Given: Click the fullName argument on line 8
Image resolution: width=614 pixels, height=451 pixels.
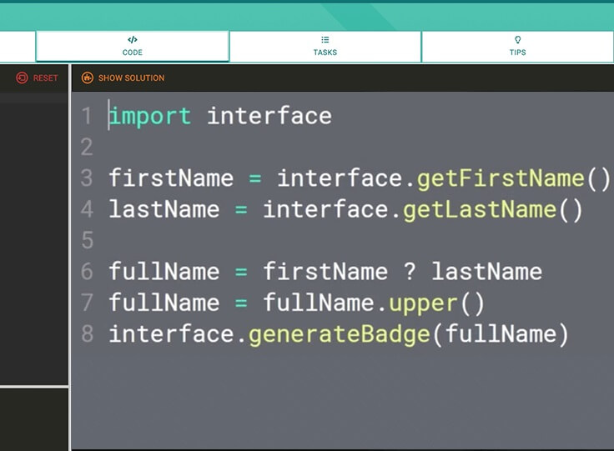Looking at the screenshot, I should coord(501,334).
